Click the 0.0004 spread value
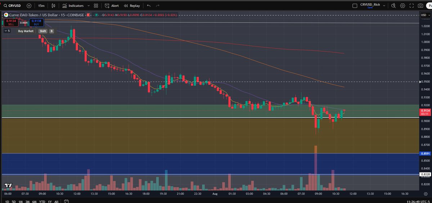The image size is (432, 203). pyautogui.click(x=24, y=23)
